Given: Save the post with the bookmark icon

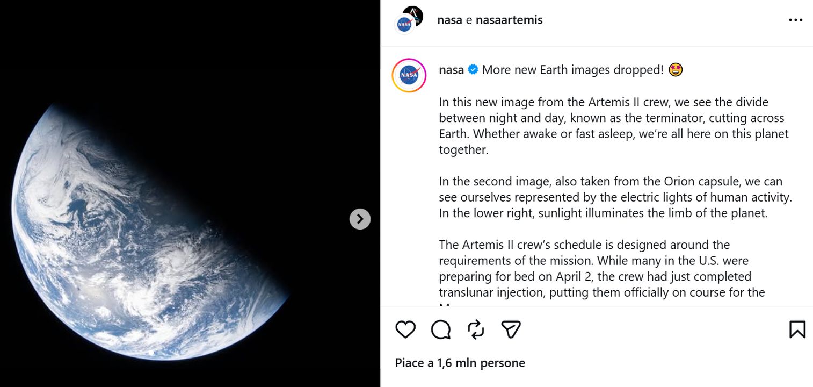Looking at the screenshot, I should (x=797, y=329).
